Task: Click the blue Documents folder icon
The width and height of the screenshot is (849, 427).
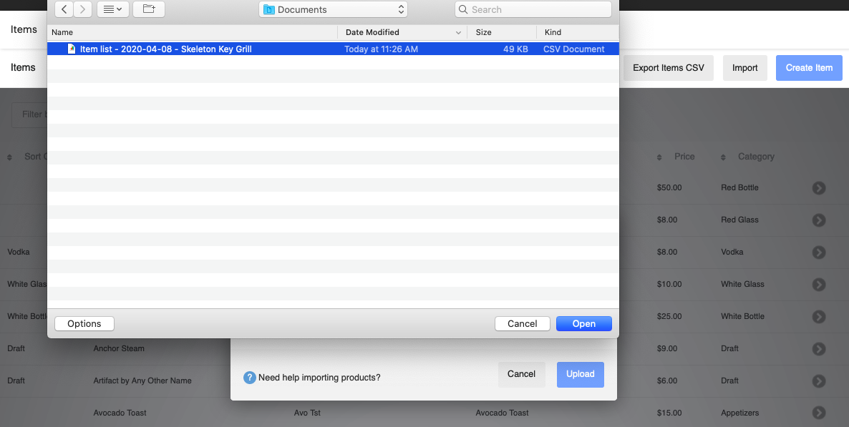Action: (268, 9)
